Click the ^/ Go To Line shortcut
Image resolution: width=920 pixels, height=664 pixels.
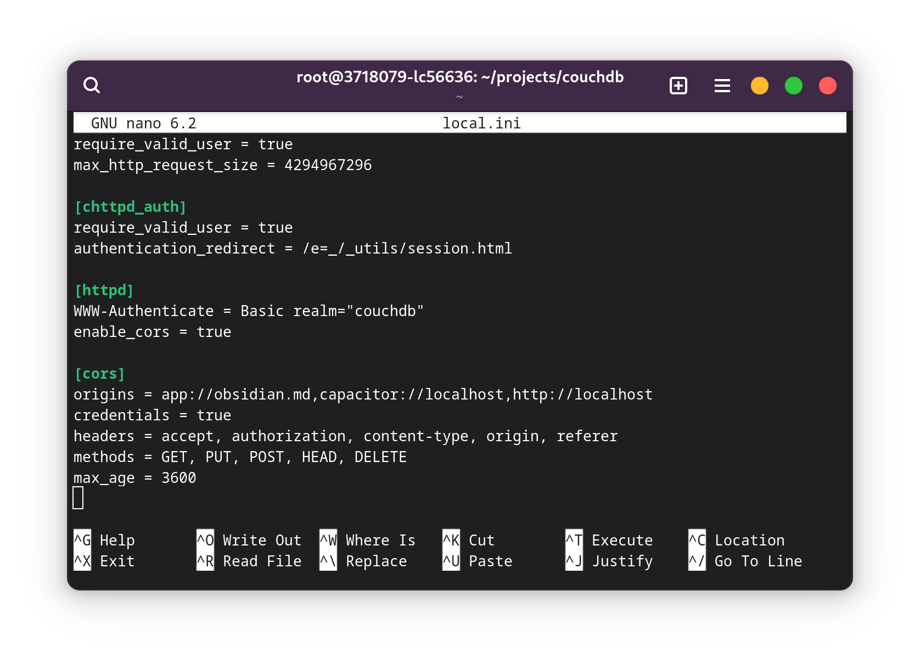745,561
